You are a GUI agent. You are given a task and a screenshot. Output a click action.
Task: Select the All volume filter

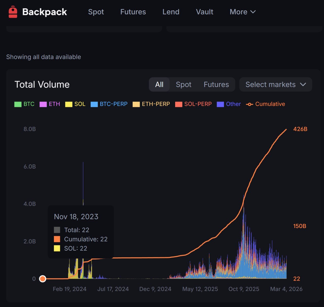coord(159,85)
